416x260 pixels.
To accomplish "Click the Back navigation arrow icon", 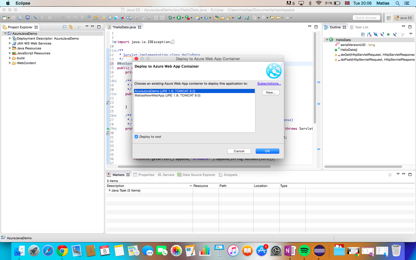I will [278, 18].
